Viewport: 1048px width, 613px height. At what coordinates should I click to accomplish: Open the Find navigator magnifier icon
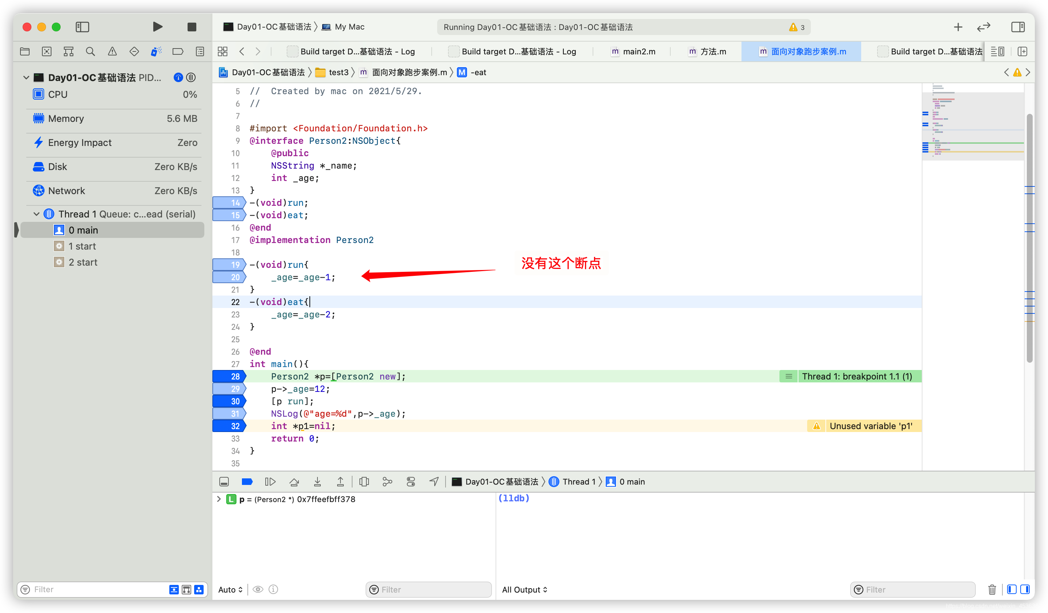(90, 51)
